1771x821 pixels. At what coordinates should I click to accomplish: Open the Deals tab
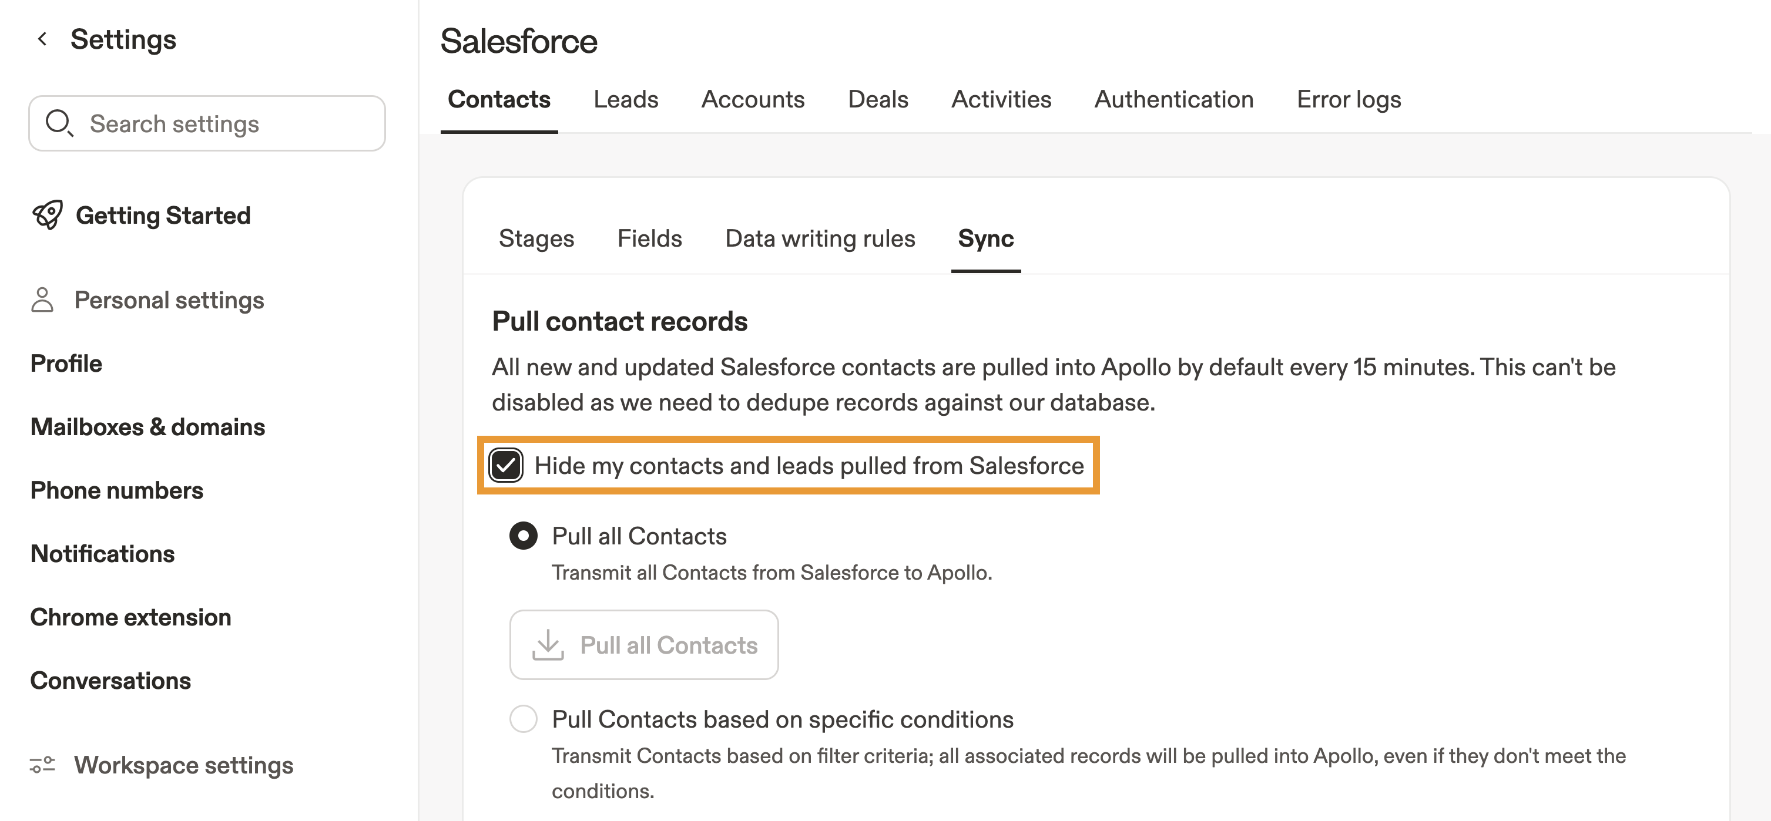click(878, 100)
